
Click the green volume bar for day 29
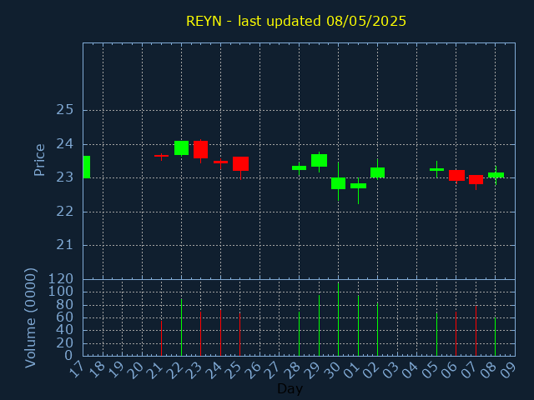pyautogui.click(x=319, y=326)
